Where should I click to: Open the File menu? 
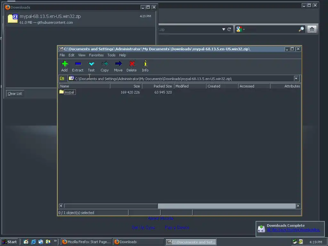click(x=62, y=55)
